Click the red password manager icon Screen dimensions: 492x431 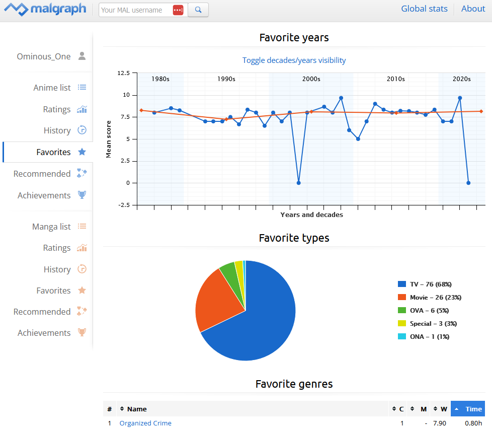tap(178, 10)
